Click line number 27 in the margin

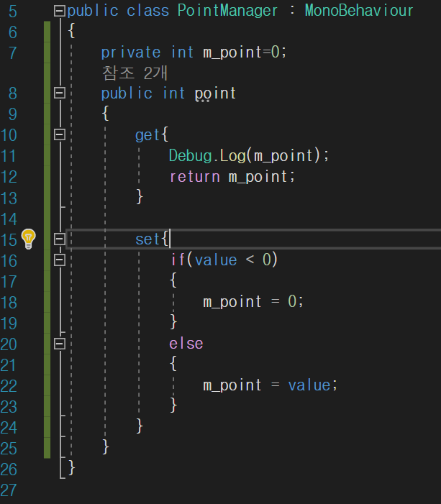[9, 490]
